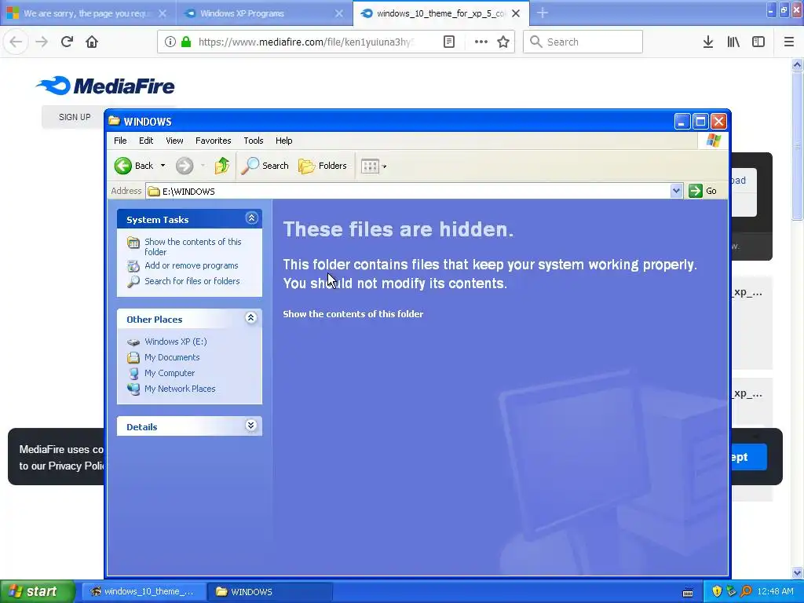Open the Tools menu
Viewport: 804px width, 603px height.
254,141
